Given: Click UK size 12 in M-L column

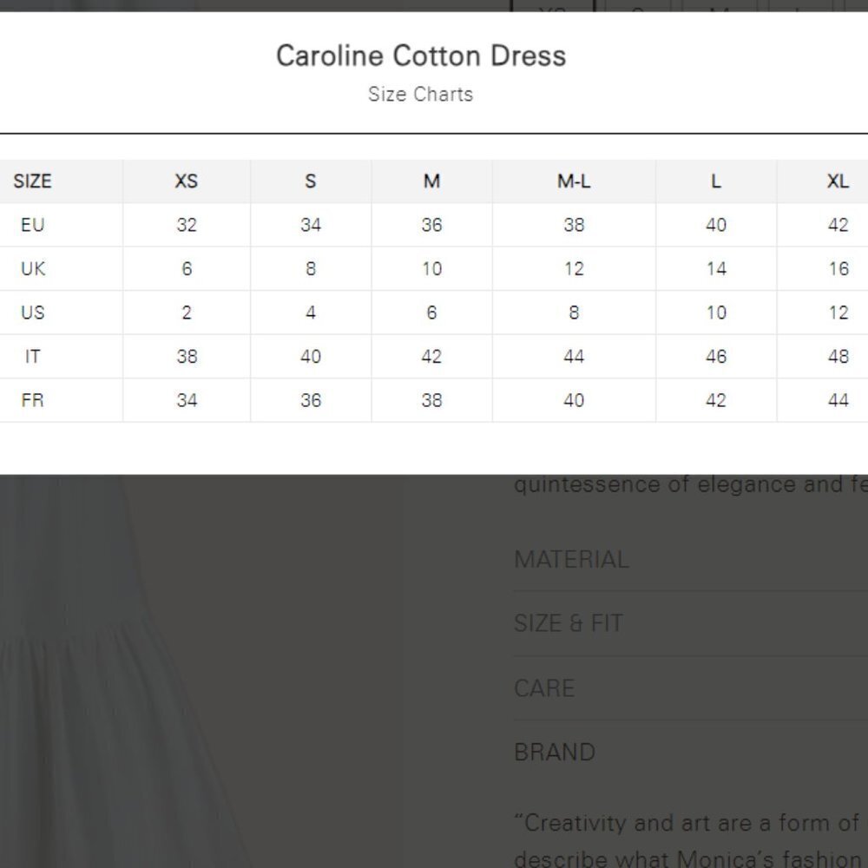Looking at the screenshot, I should pyautogui.click(x=574, y=268).
